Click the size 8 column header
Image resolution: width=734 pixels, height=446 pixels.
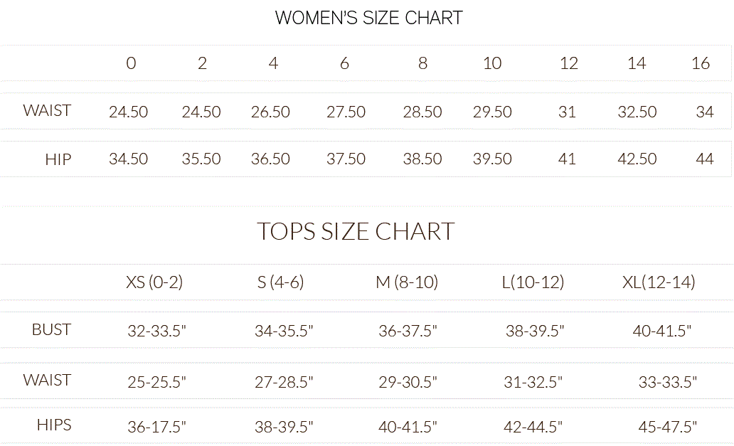tap(422, 64)
